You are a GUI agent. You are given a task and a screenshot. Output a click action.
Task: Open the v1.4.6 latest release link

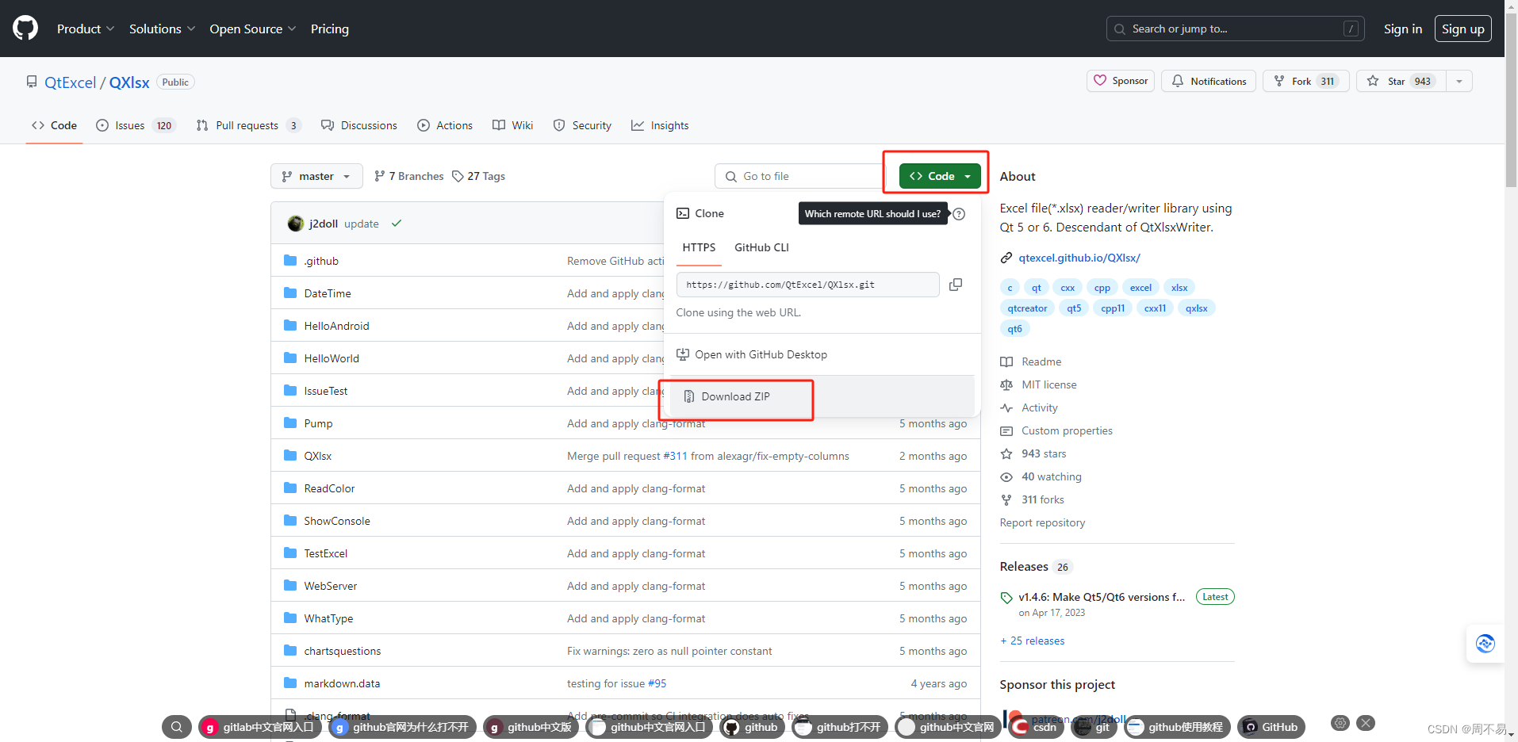point(1102,597)
